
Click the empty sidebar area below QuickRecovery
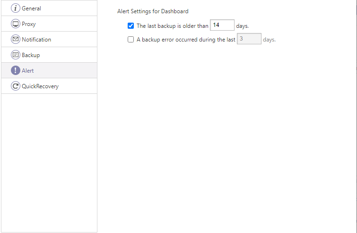49,160
